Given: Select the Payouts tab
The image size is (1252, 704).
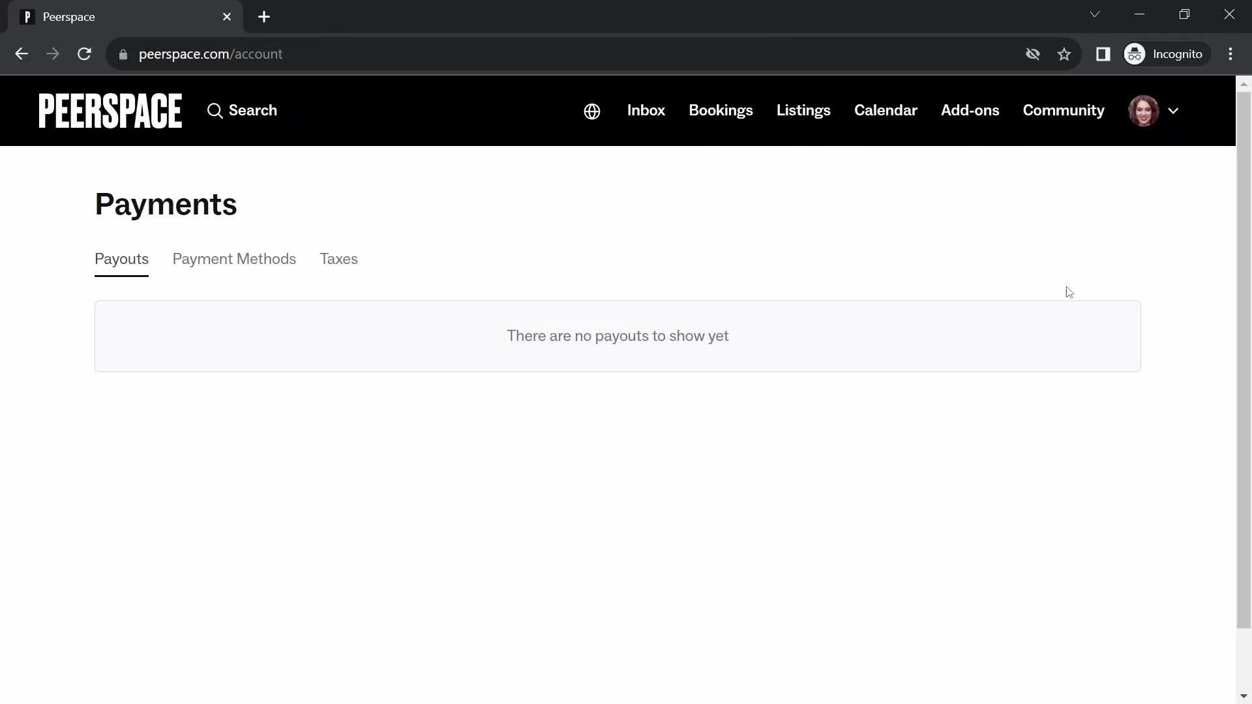Looking at the screenshot, I should tap(121, 259).
